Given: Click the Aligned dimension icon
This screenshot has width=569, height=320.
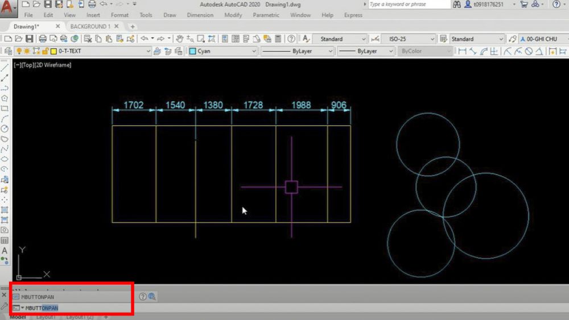Looking at the screenshot, I should [472, 52].
